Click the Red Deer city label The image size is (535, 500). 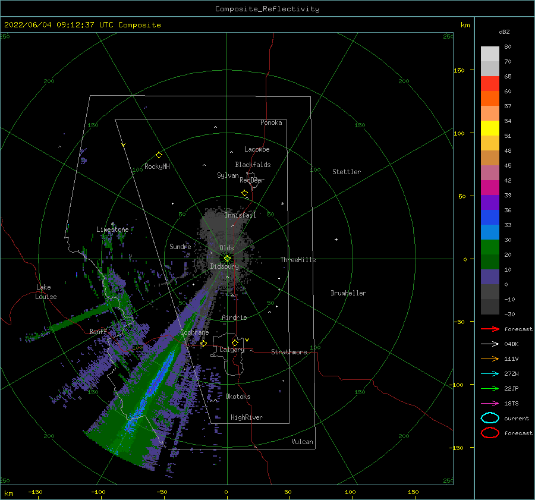[x=252, y=180]
